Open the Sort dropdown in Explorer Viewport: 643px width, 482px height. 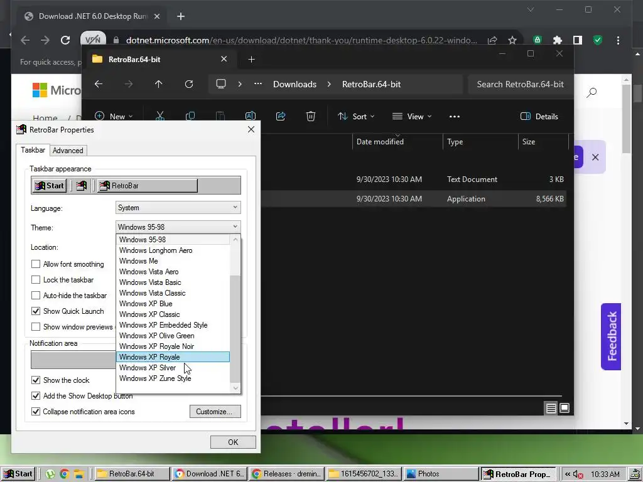(x=356, y=116)
